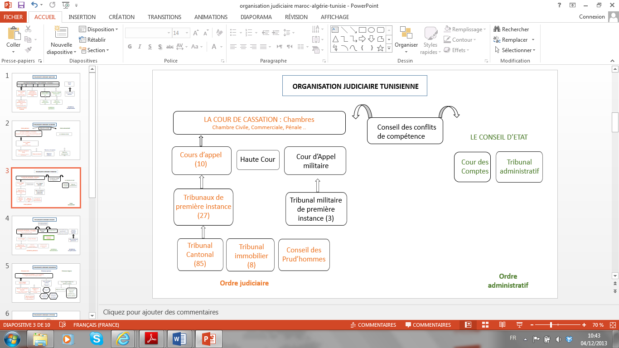
Task: Select the oval shape in gallery
Action: click(372, 30)
